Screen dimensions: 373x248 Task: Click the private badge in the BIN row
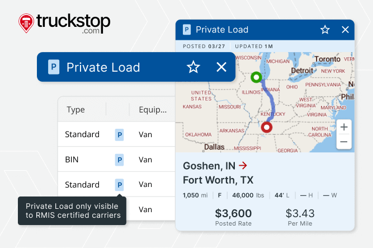tap(119, 160)
